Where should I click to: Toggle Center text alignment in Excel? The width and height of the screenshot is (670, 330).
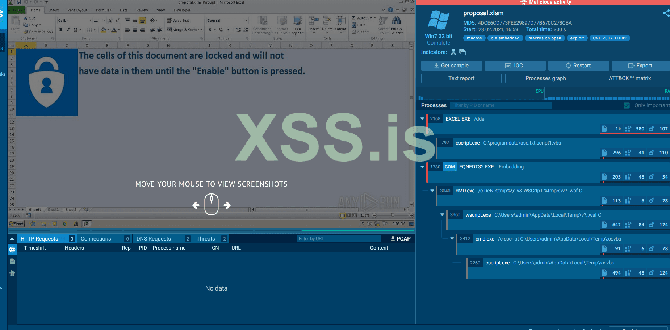(135, 30)
